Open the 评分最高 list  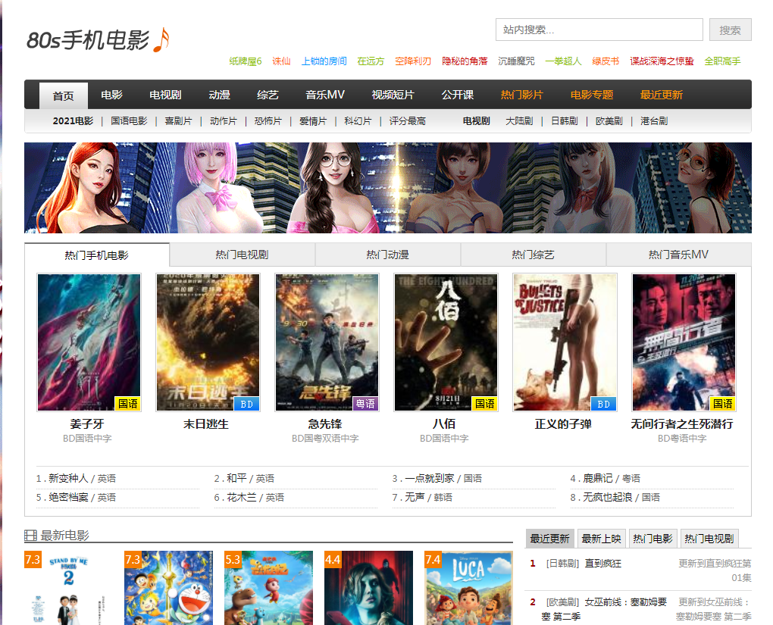click(x=407, y=121)
